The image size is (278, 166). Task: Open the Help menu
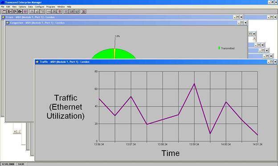(x=69, y=7)
